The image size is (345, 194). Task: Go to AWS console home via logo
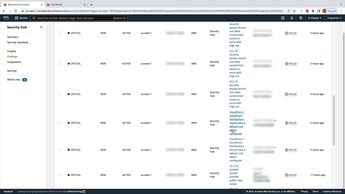coord(6,18)
